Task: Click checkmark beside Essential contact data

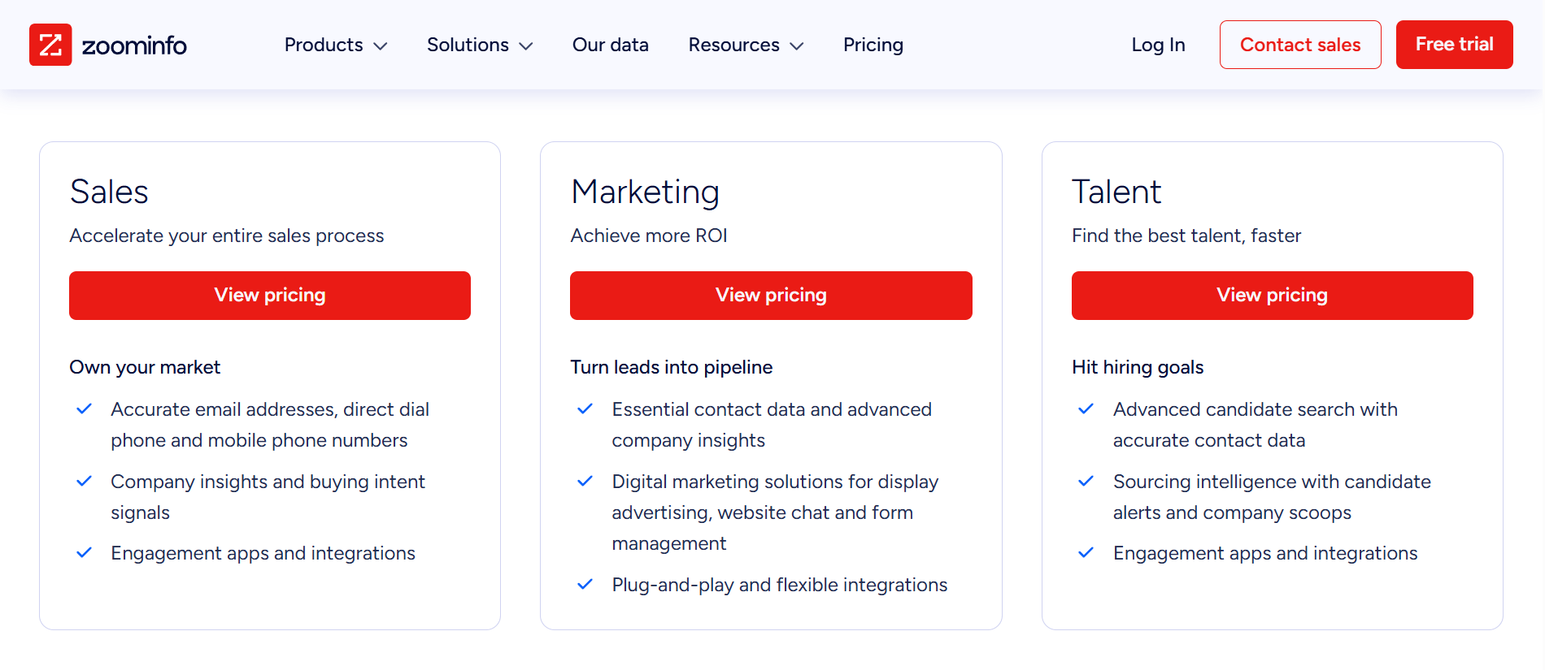Action: tap(585, 409)
